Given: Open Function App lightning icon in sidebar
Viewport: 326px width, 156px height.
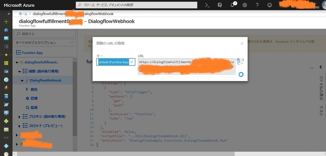Looking at the screenshot, I should [6, 88].
